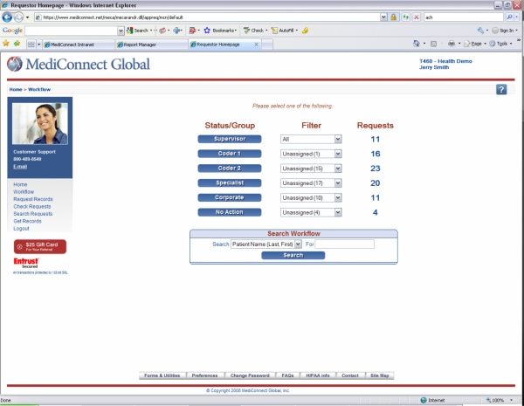The image size is (524, 406).
Task: Click the customer support woman photo
Action: pyautogui.click(x=40, y=124)
